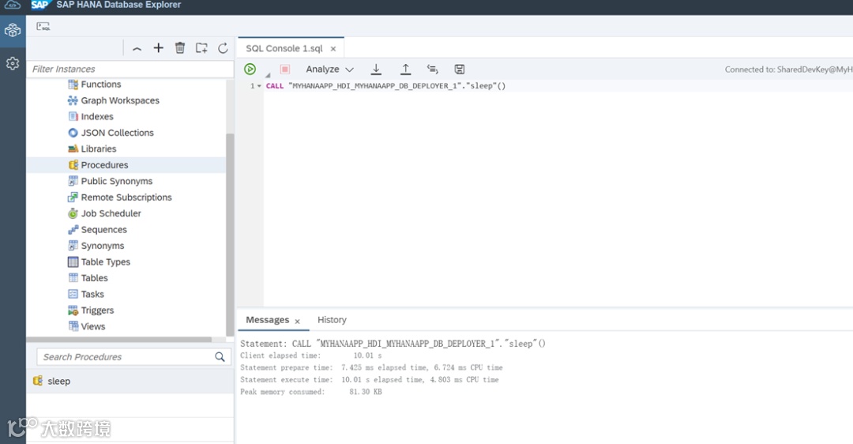Select JSON Collections tree item
Image resolution: width=853 pixels, height=444 pixels.
tap(117, 133)
